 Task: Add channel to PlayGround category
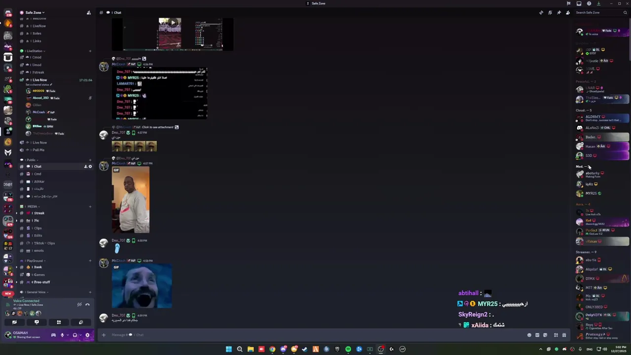(x=90, y=260)
